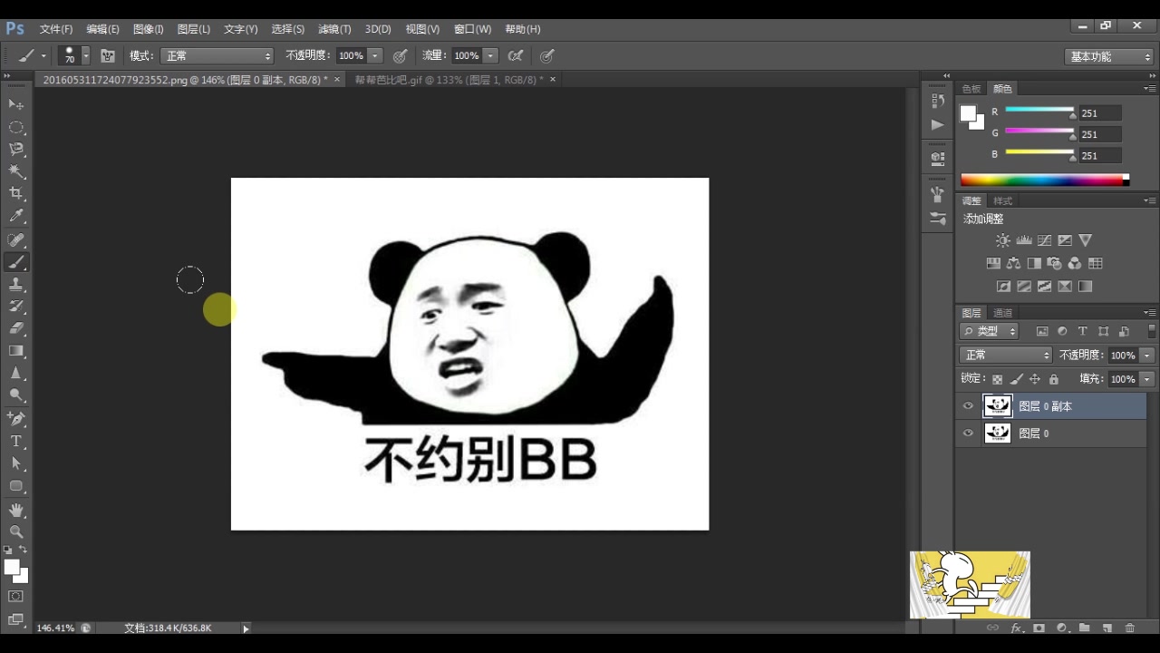This screenshot has width=1160, height=653.
Task: Select the History Brush tool
Action: [16, 307]
